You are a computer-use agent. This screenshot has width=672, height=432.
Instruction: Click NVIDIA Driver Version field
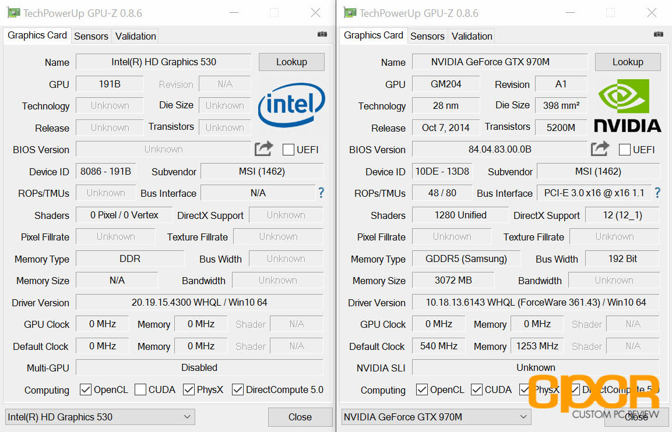(536, 302)
